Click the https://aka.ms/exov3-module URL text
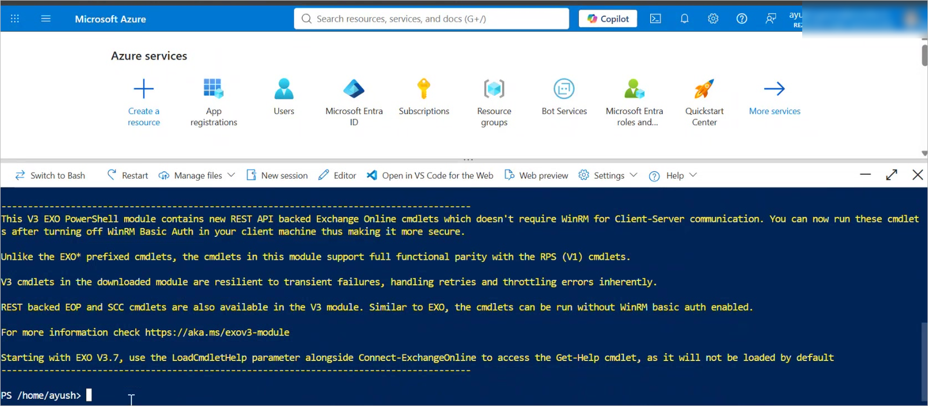The width and height of the screenshot is (928, 406). coord(217,332)
